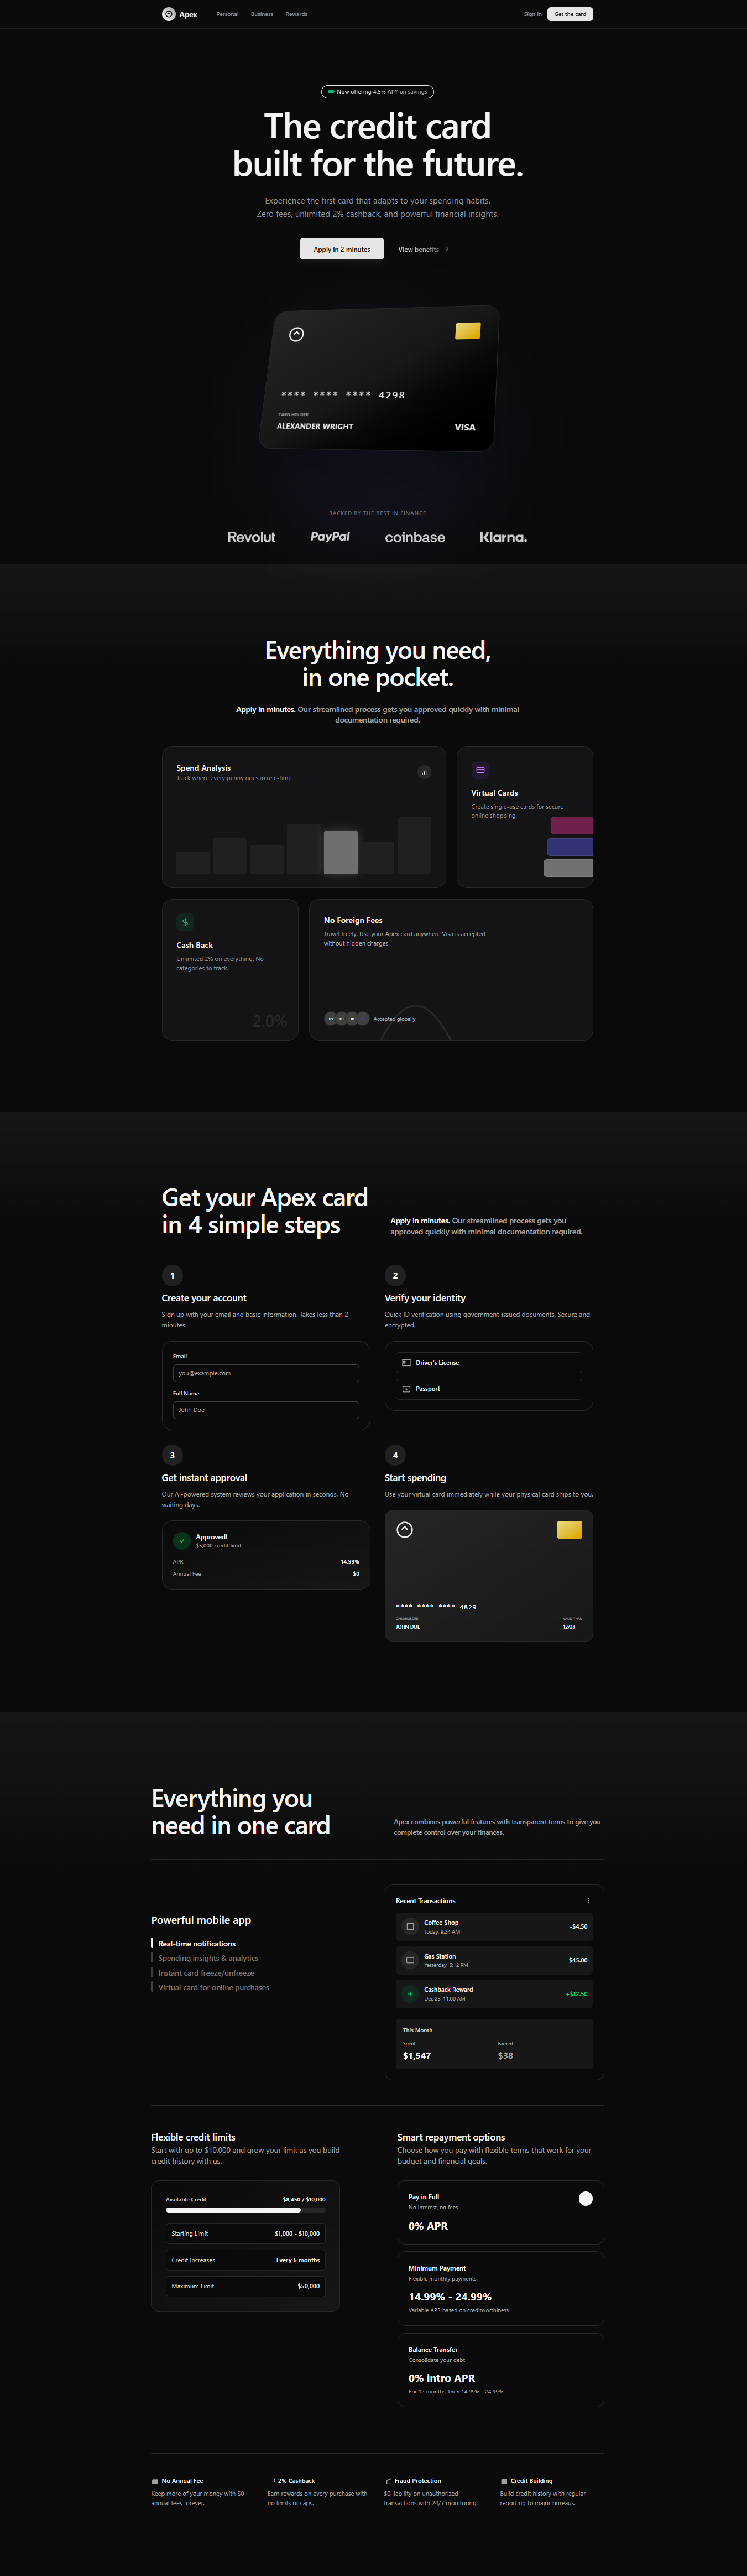
Task: Click the Sign in link
Action: click(533, 14)
